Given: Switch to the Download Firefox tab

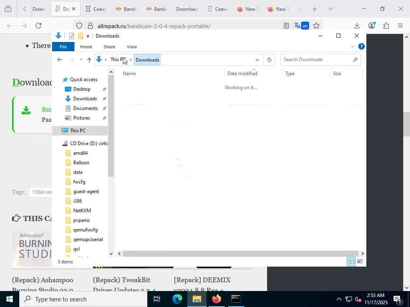Looking at the screenshot, I should (x=187, y=9).
